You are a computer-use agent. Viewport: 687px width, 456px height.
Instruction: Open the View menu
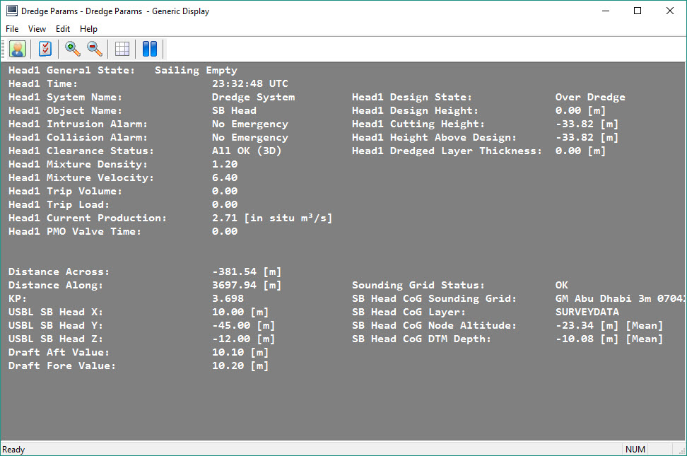point(37,29)
